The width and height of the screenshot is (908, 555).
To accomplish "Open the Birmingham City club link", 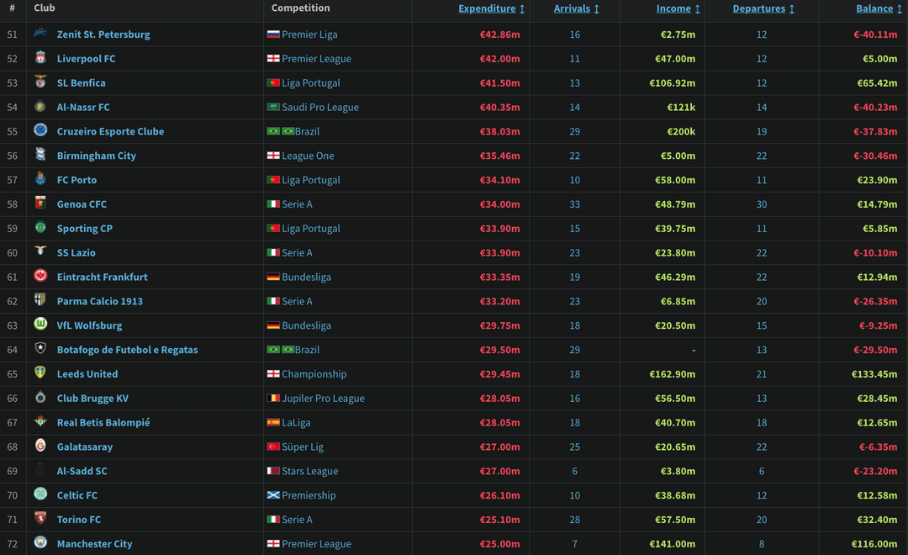I will [x=96, y=156].
